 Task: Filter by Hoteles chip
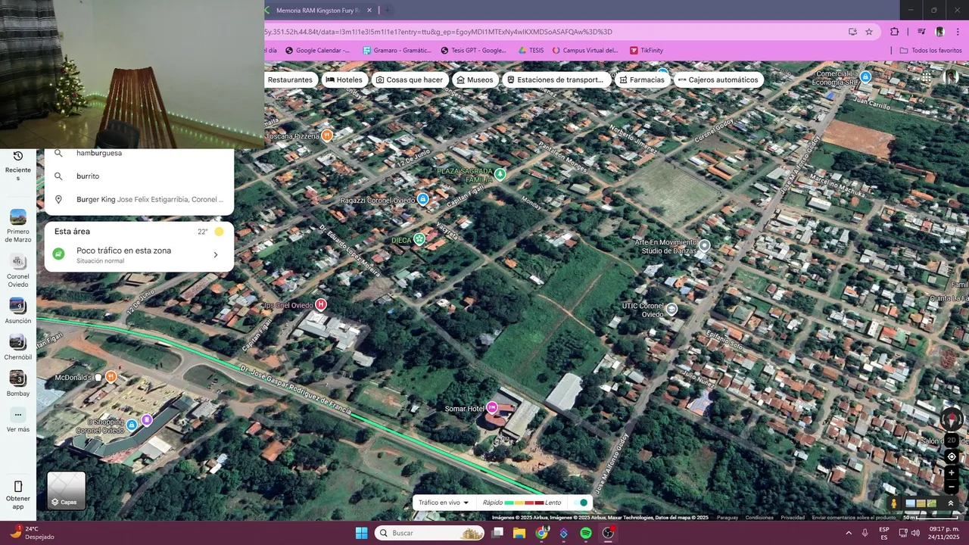click(344, 79)
